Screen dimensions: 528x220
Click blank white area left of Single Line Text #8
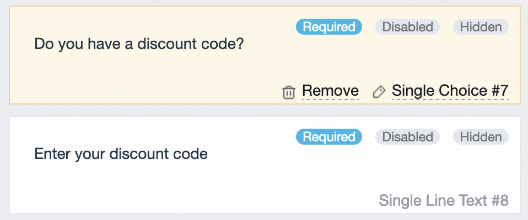click(220, 198)
